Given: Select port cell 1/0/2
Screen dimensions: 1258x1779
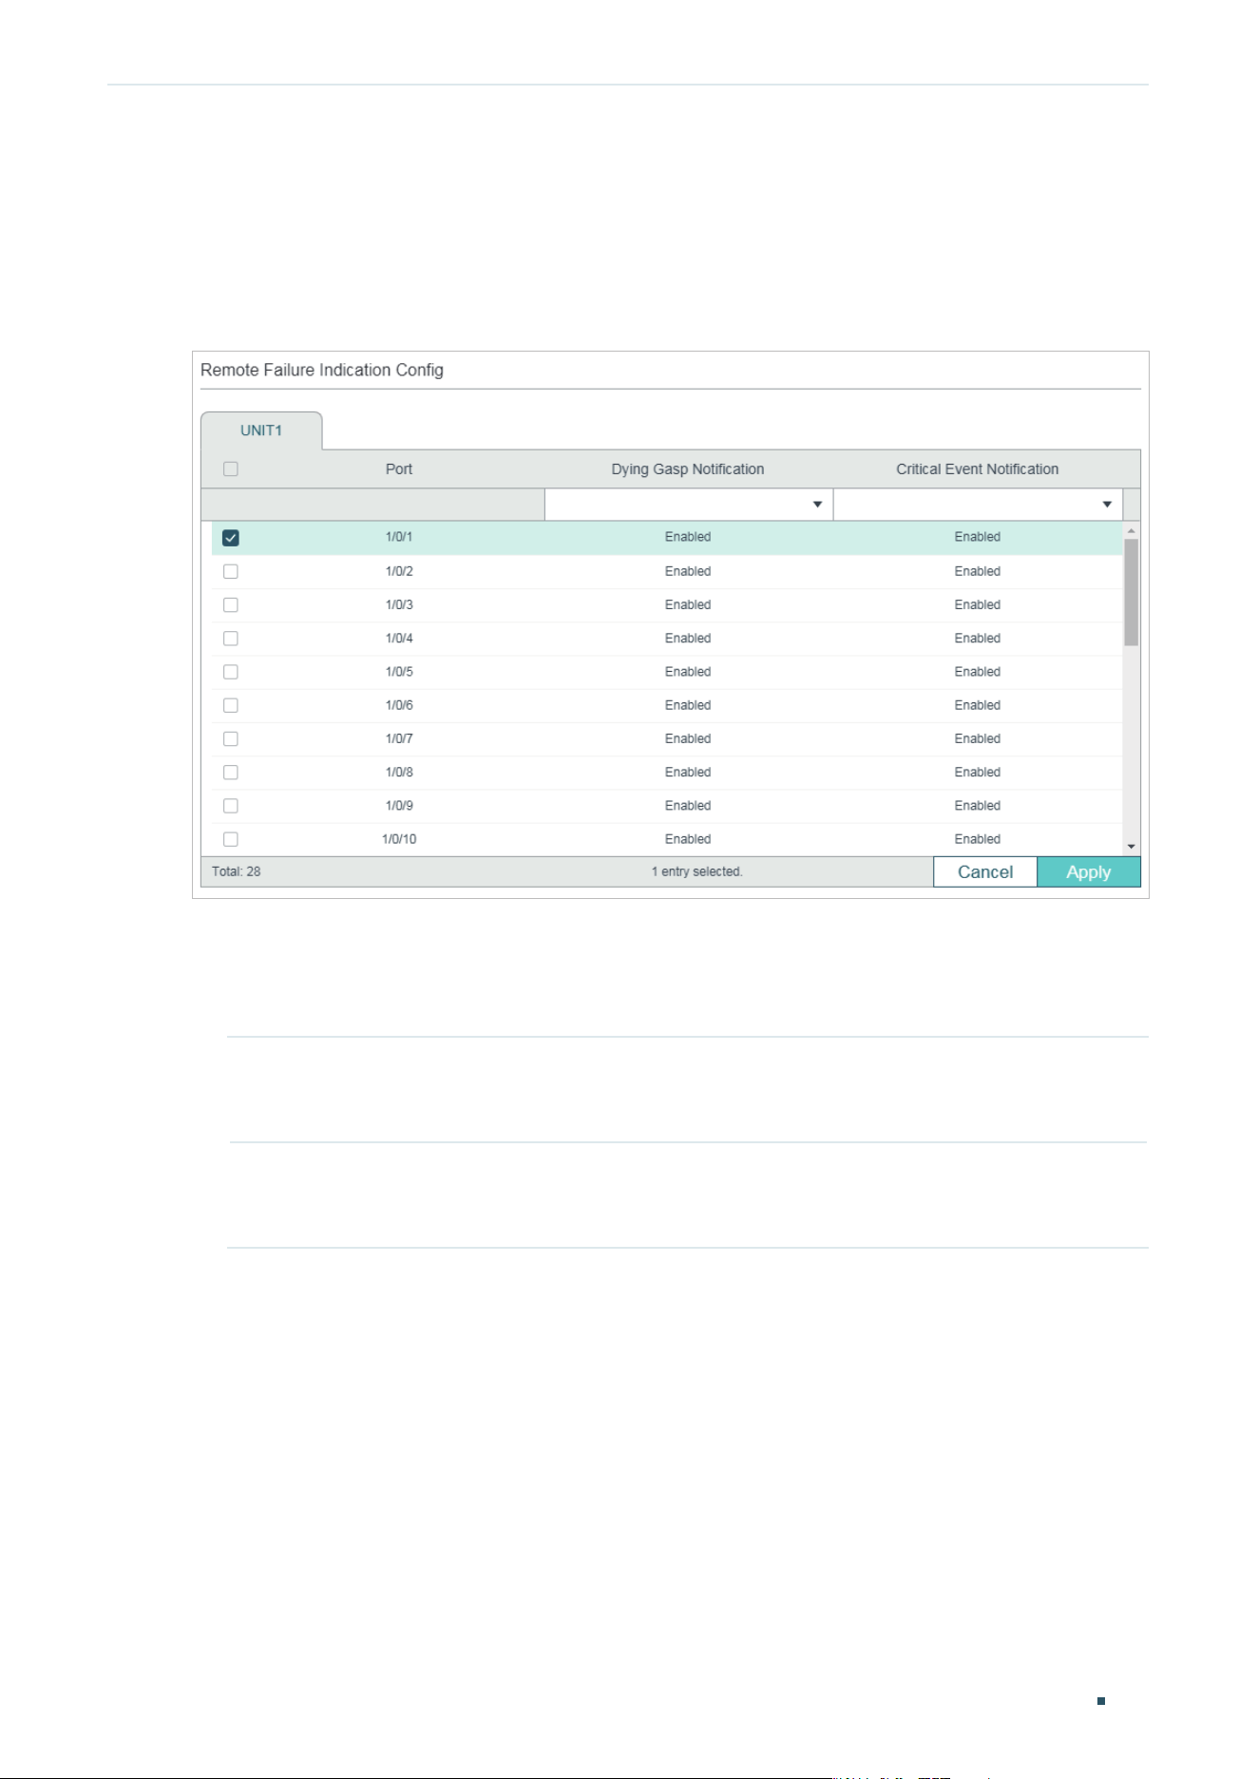Looking at the screenshot, I should (399, 571).
